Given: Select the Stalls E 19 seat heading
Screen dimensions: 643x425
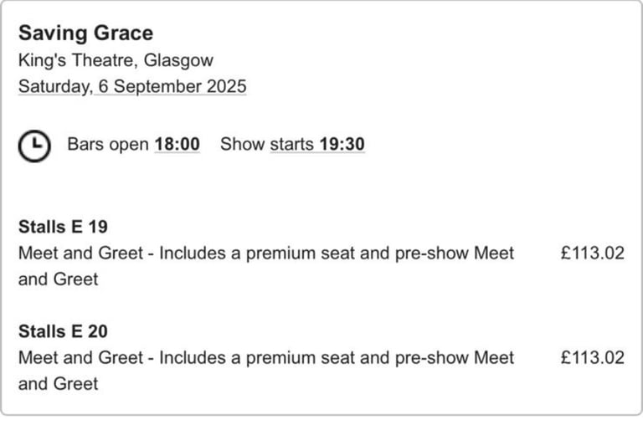Looking at the screenshot, I should pos(63,227).
